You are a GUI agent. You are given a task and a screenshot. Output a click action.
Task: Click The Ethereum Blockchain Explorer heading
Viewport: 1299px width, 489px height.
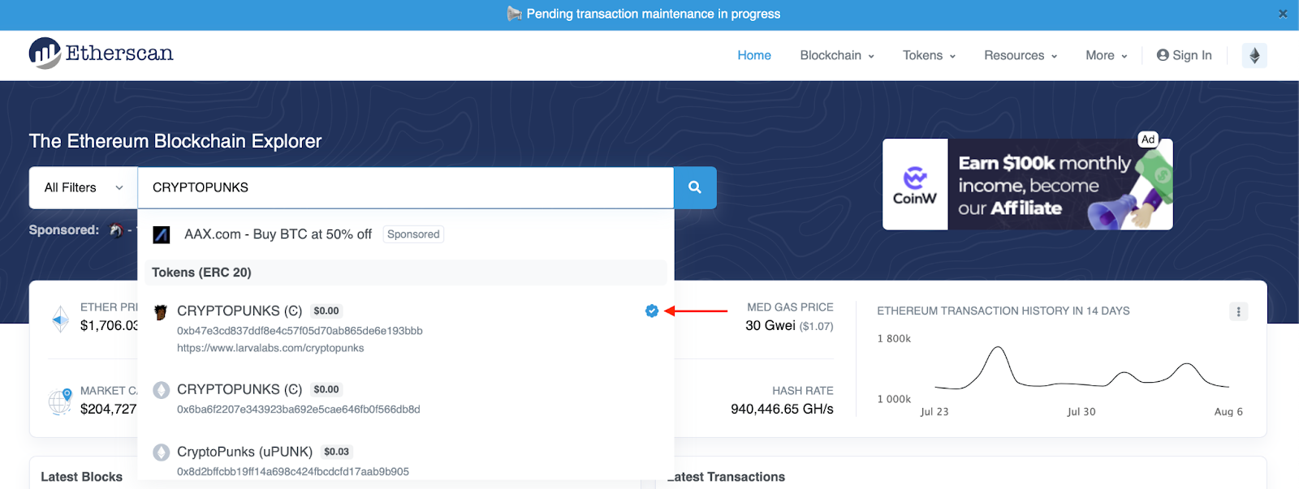pyautogui.click(x=175, y=141)
